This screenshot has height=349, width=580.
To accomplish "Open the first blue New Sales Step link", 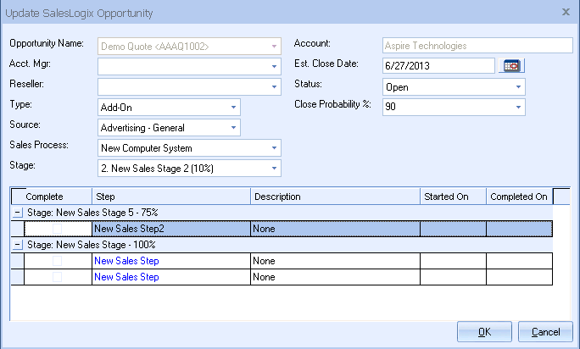I will click(x=126, y=261).
